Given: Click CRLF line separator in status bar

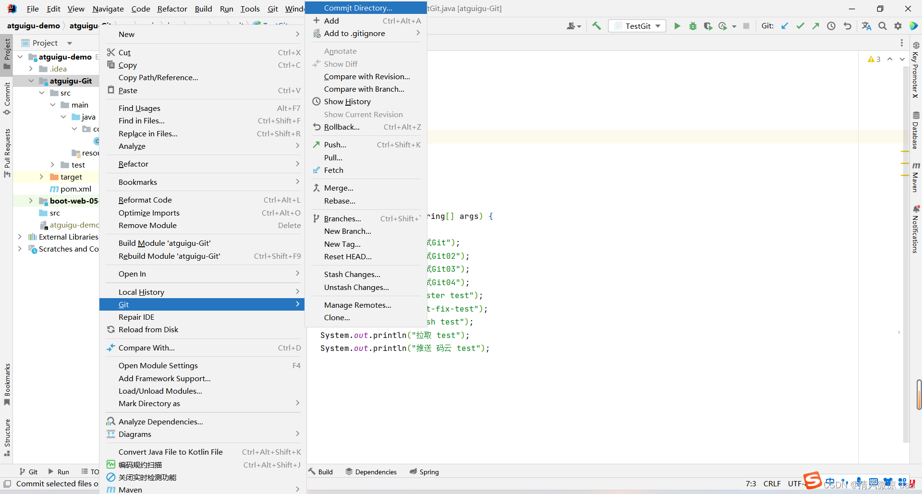Looking at the screenshot, I should coord(772,484).
